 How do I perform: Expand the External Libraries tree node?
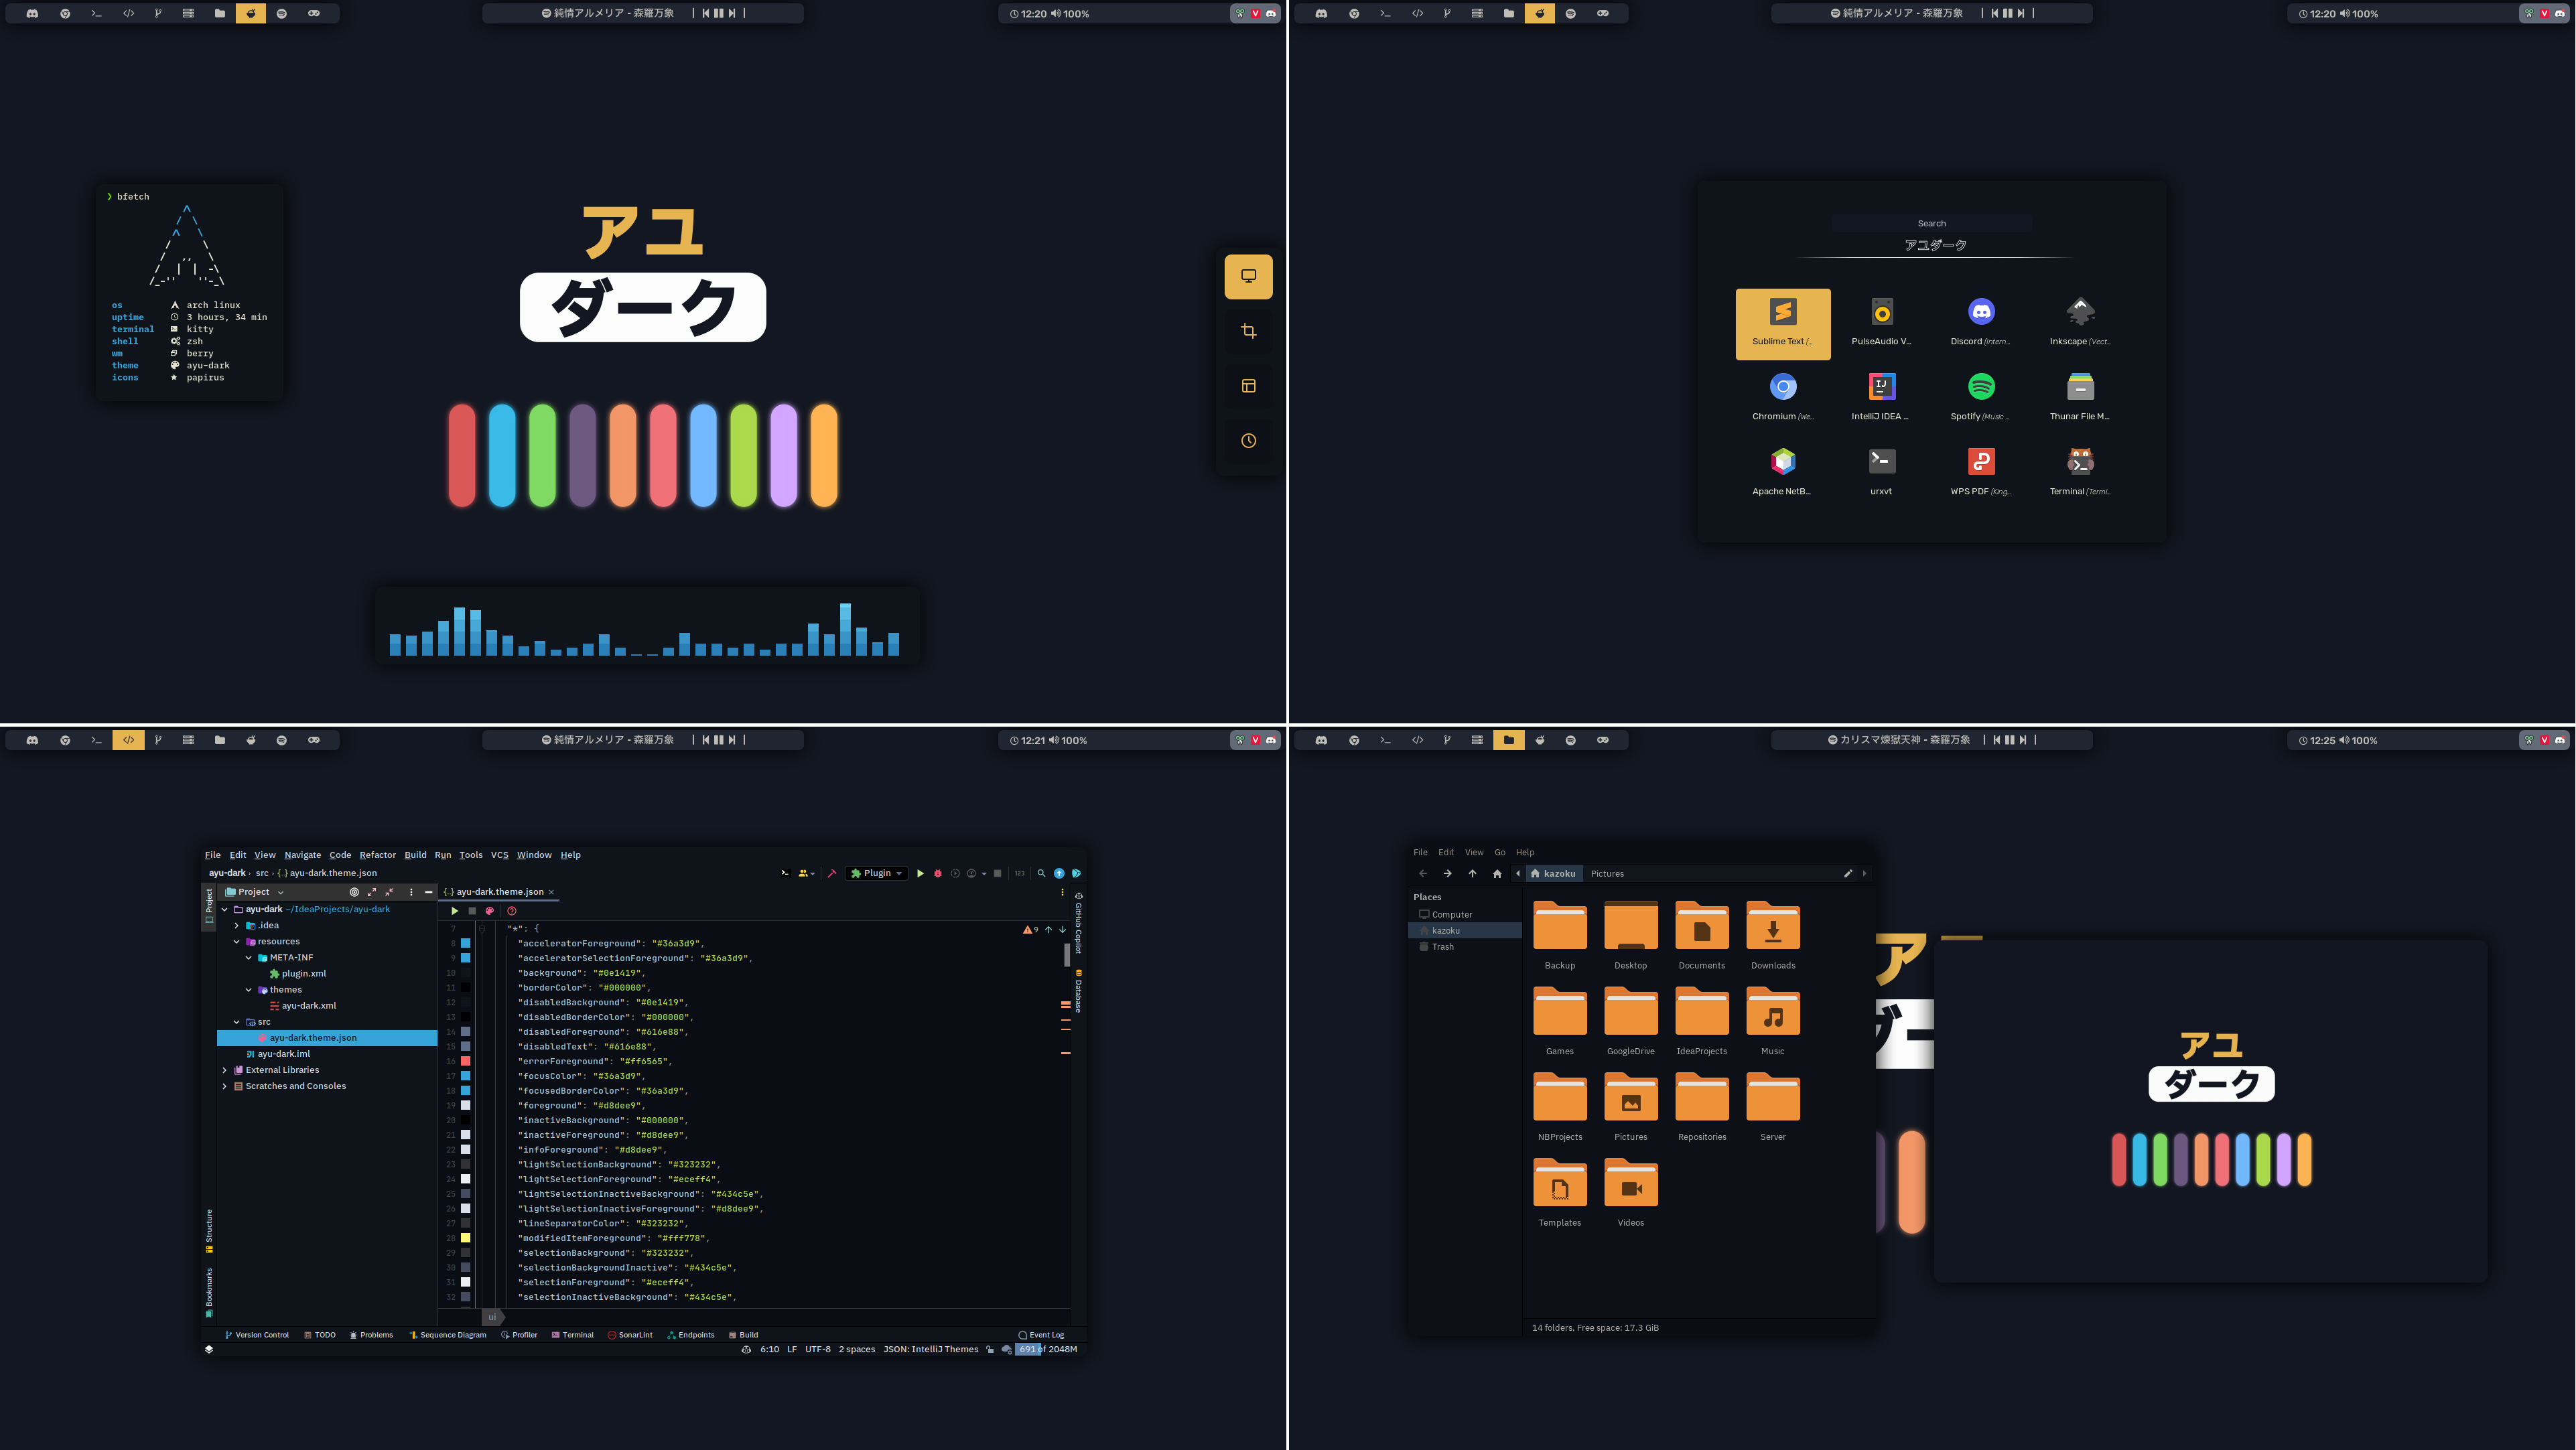(224, 1070)
